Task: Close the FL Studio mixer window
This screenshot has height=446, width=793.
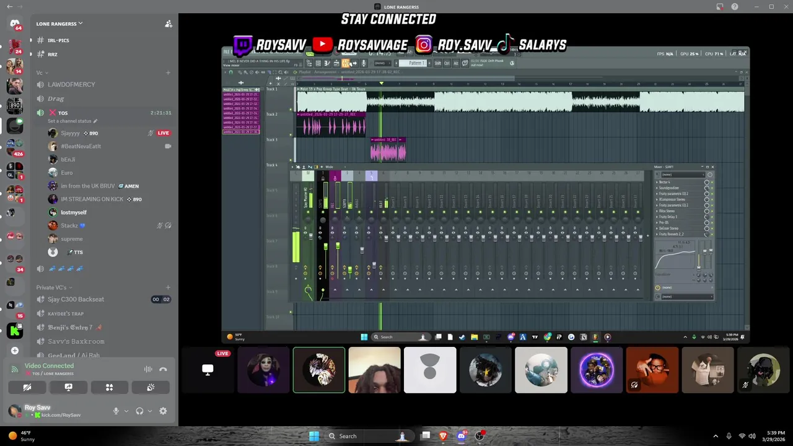Action: (712, 167)
